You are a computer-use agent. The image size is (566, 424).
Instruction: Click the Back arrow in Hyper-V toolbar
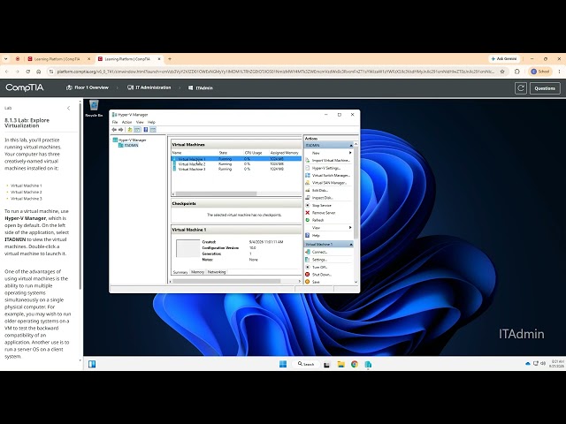[114, 130]
